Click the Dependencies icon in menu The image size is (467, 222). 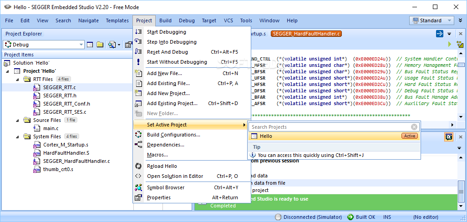pyautogui.click(x=138, y=145)
